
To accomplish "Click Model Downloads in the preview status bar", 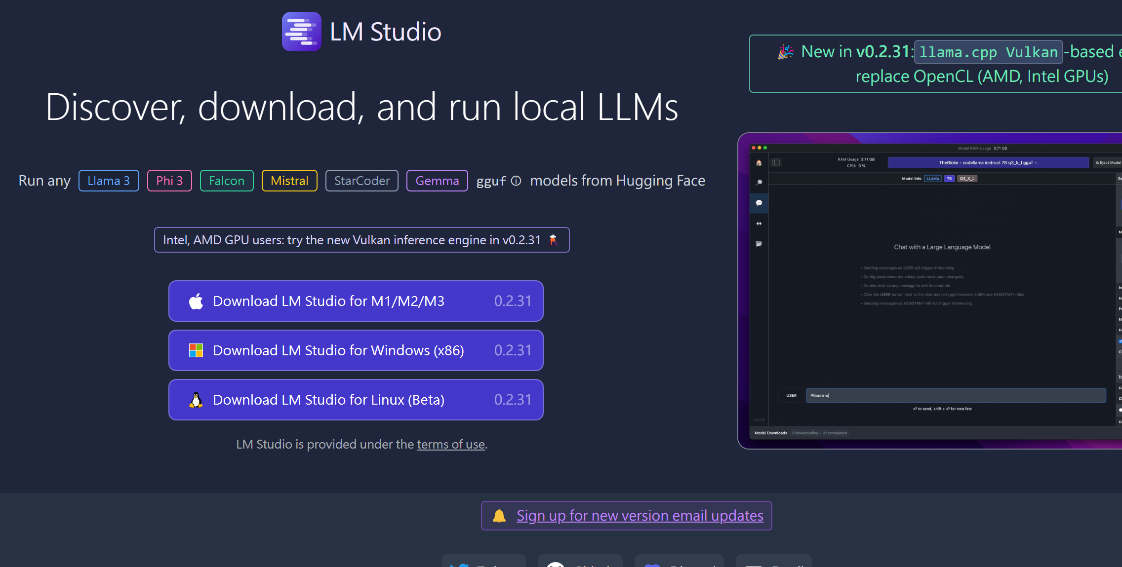I will tap(771, 433).
